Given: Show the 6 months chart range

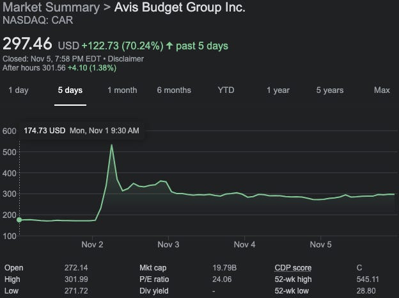Looking at the screenshot, I should [174, 90].
